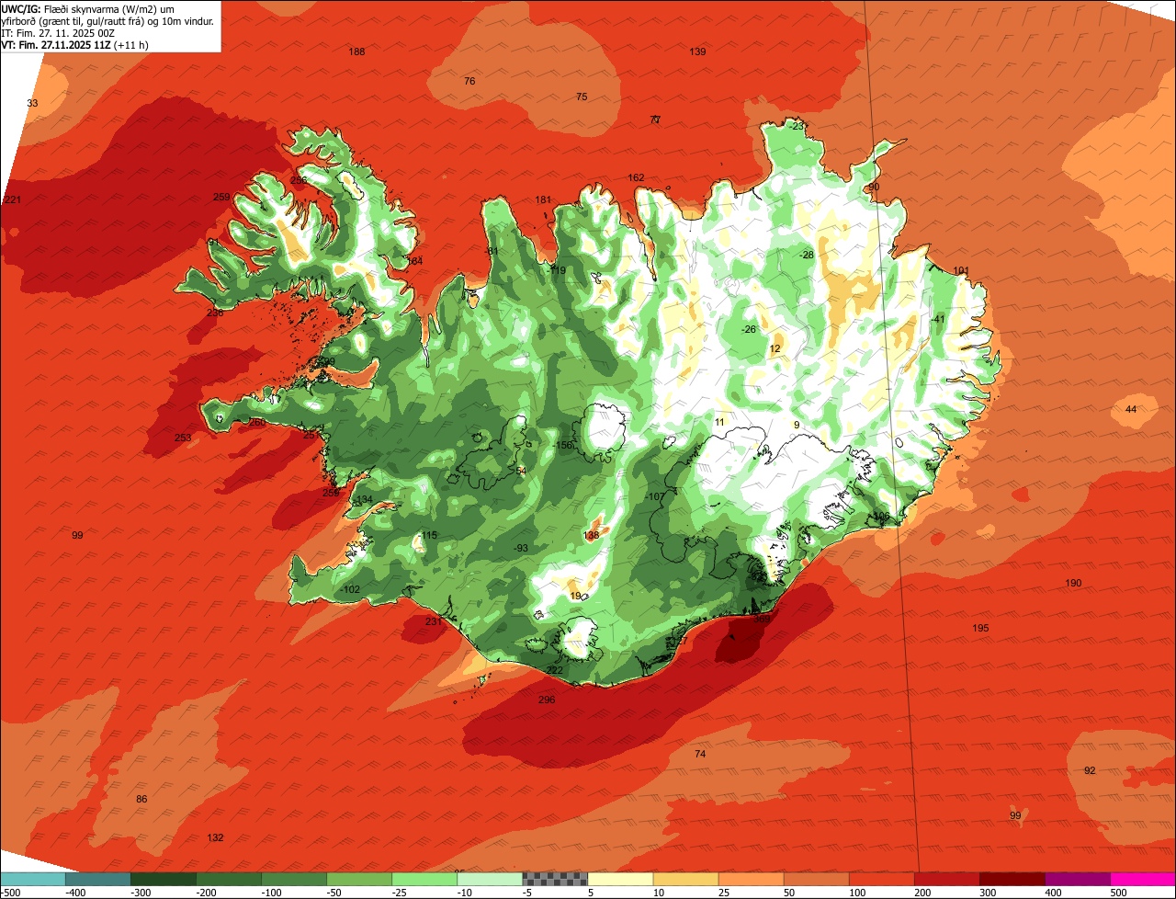1176x899 pixels.
Task: Click the map value 75
Action: pyautogui.click(x=582, y=97)
